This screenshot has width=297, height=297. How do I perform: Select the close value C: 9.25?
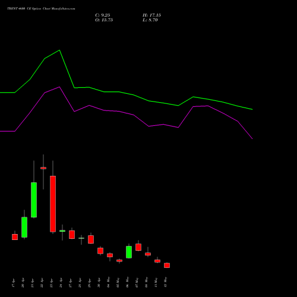click(x=103, y=15)
